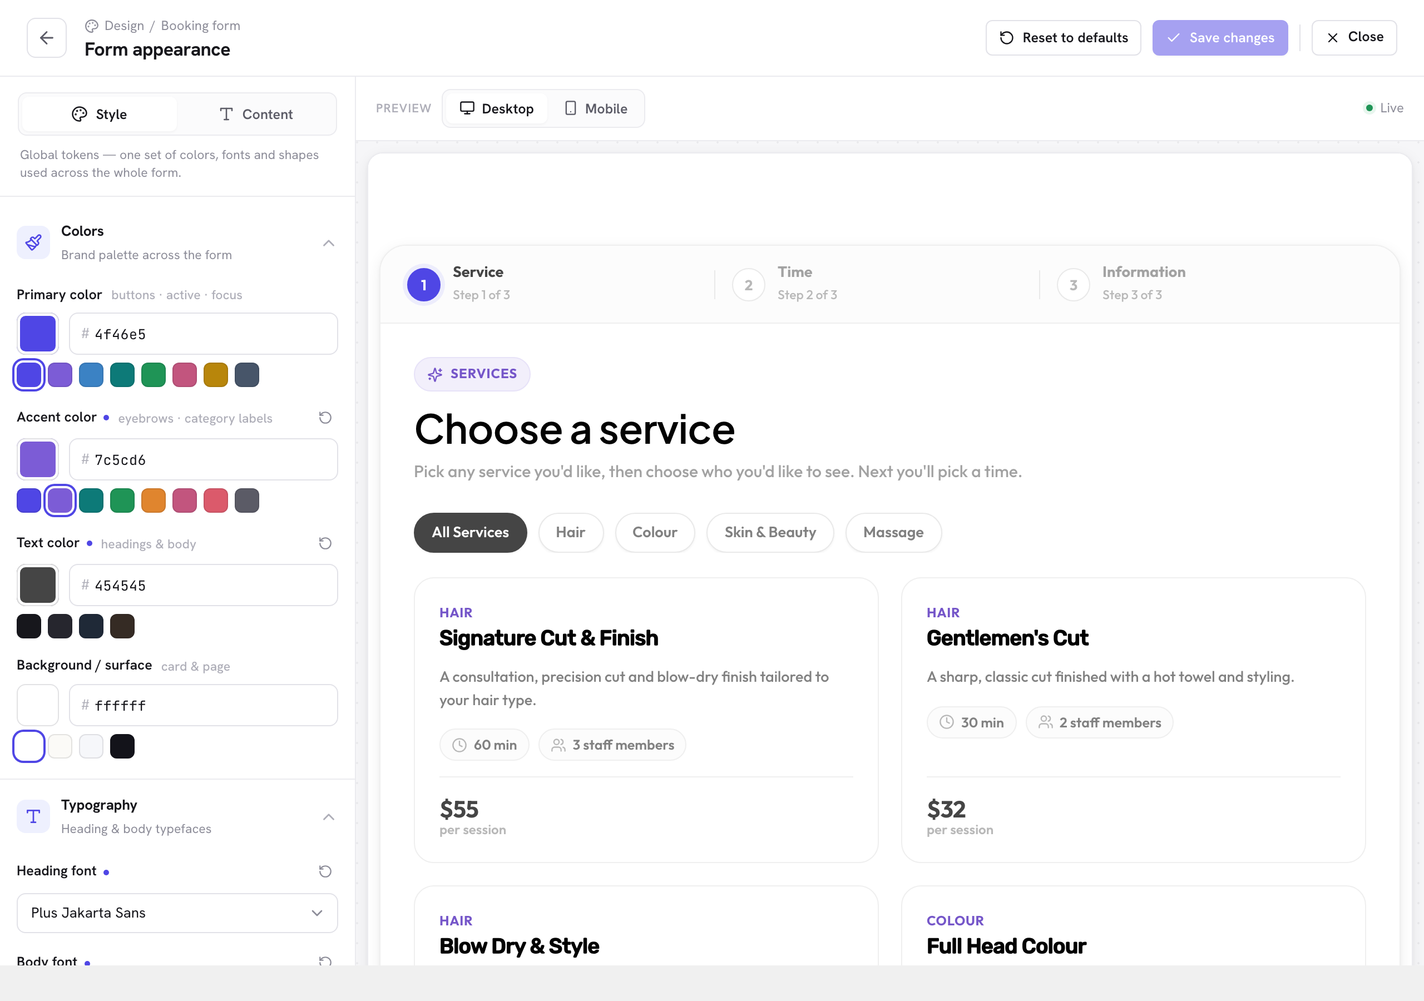
Task: Click the step 1 Service circle
Action: [x=424, y=285]
